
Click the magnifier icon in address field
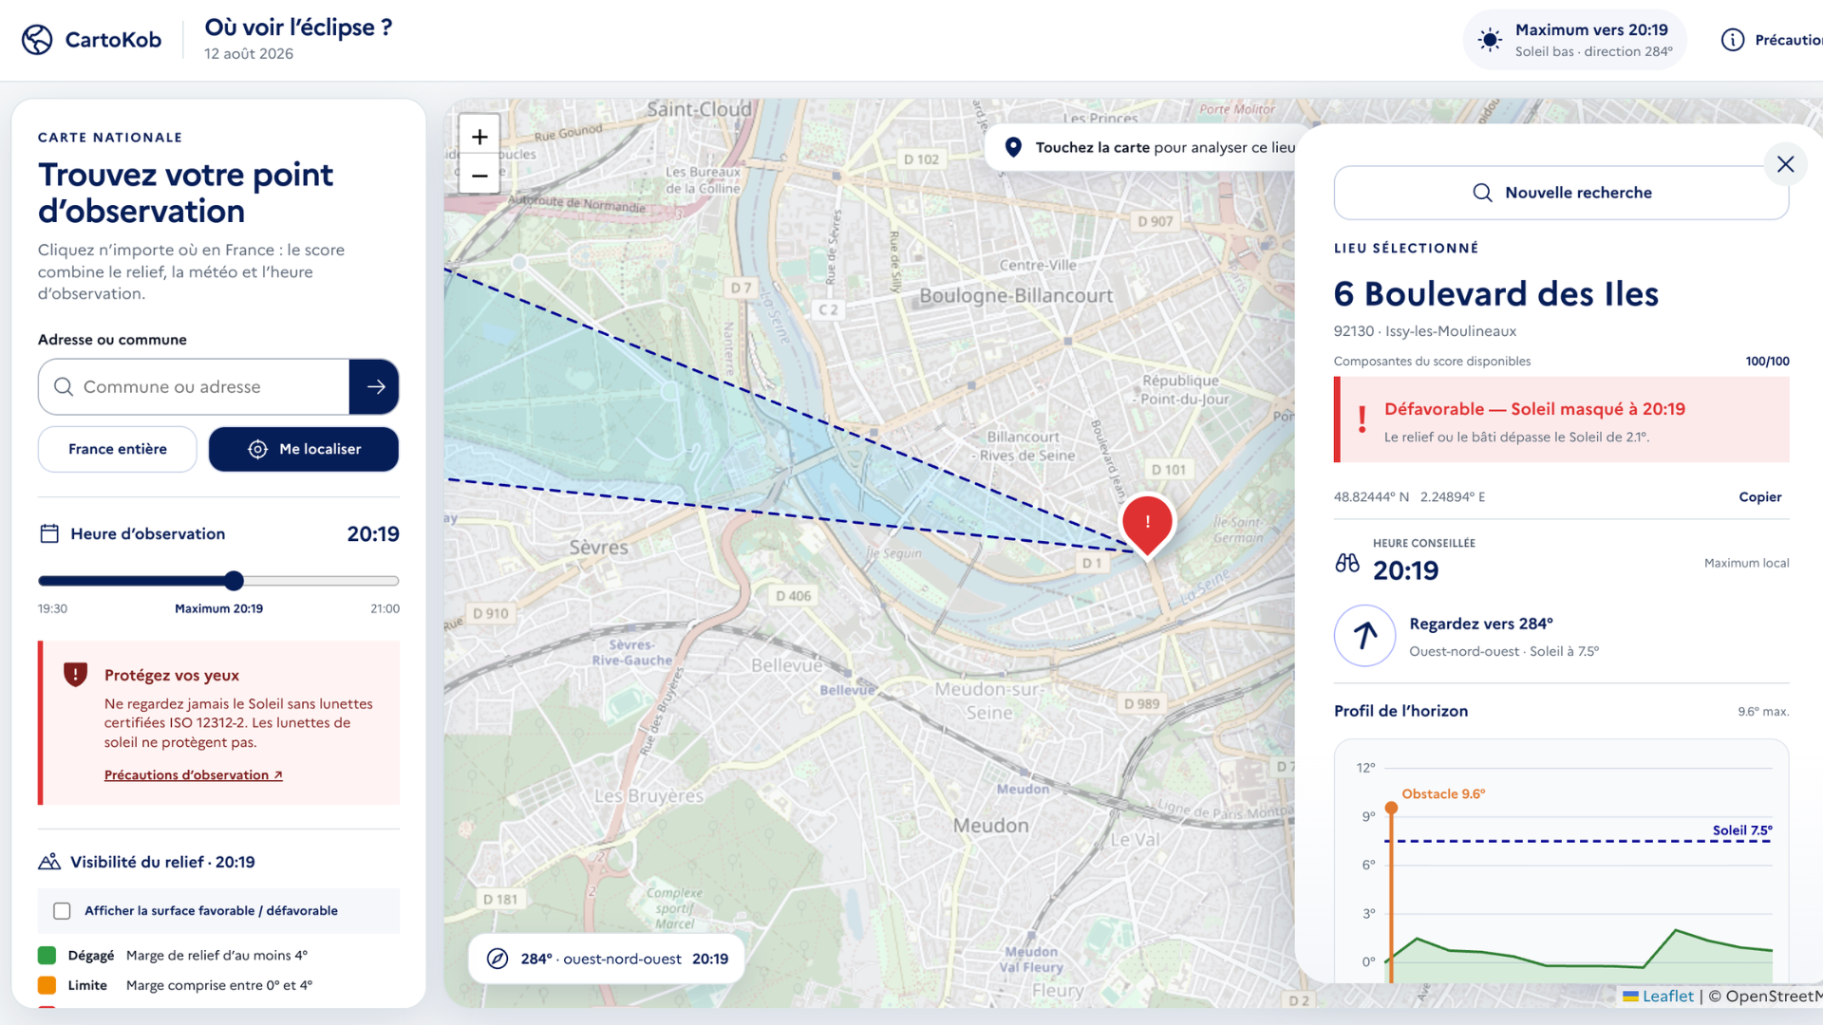[64, 386]
